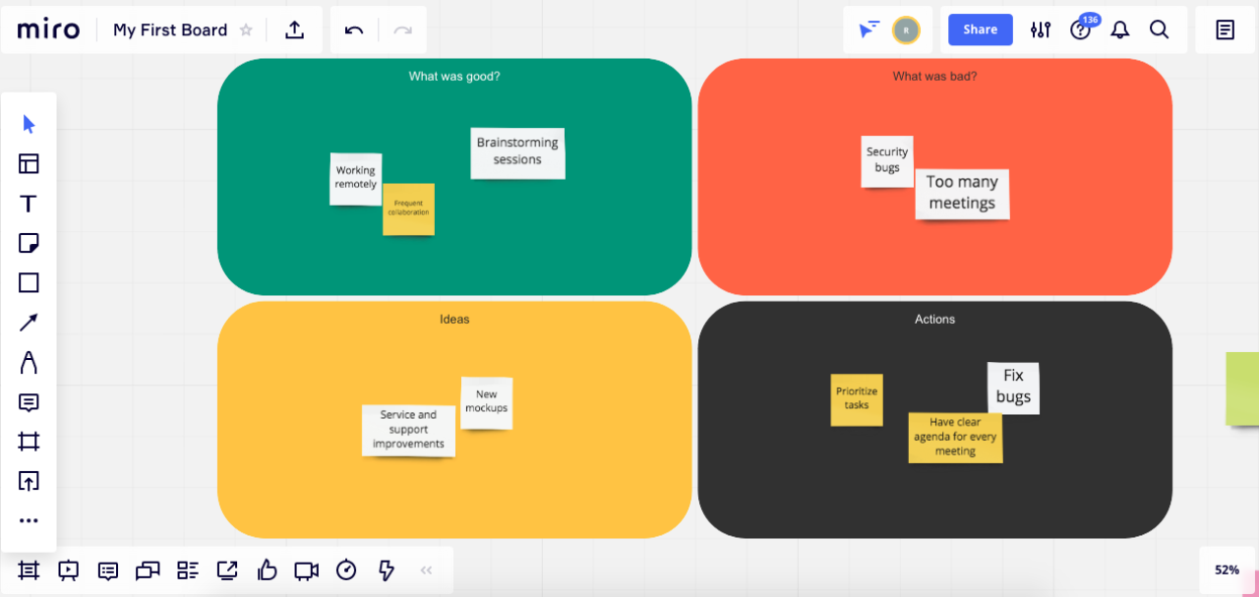
Task: Activate the Pen drawing tool
Action: tap(29, 363)
